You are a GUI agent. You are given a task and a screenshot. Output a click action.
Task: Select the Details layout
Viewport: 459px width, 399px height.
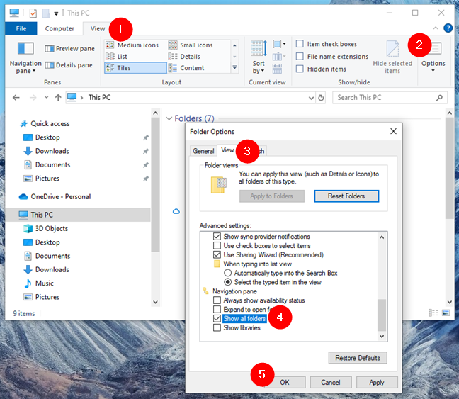point(184,56)
